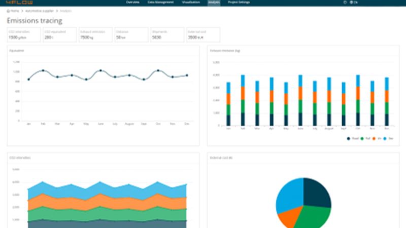This screenshot has width=406, height=228.
Task: Click the Home icon in the breadcrumb
Action: (x=9, y=10)
